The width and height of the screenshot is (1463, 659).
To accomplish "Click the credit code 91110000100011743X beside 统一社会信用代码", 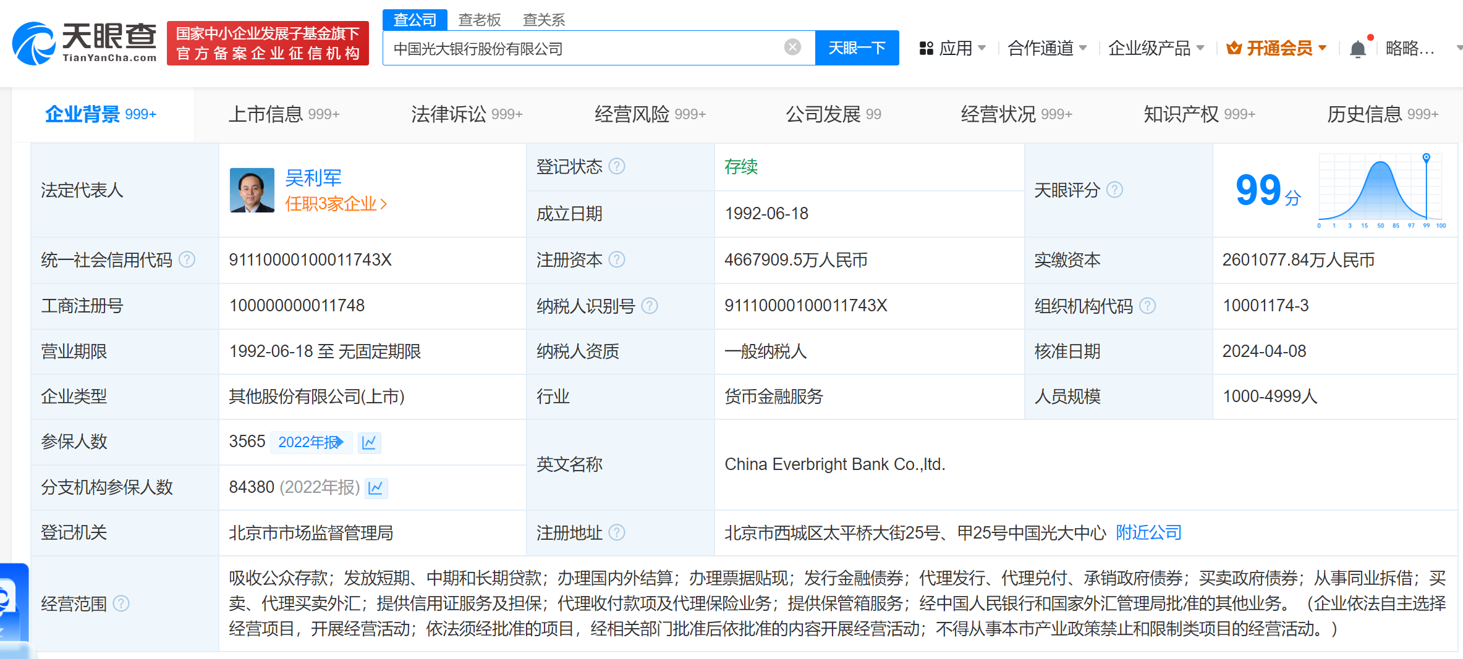I will tap(310, 259).
